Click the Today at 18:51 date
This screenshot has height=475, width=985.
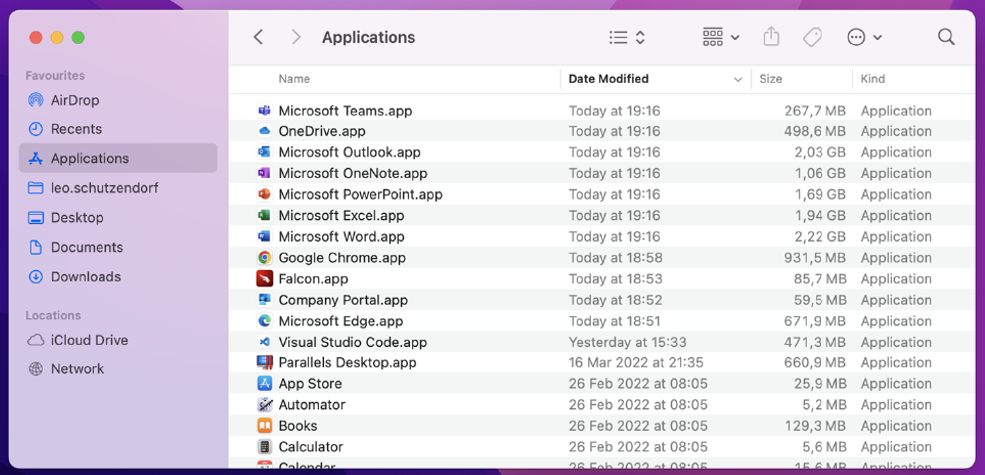pyautogui.click(x=615, y=321)
